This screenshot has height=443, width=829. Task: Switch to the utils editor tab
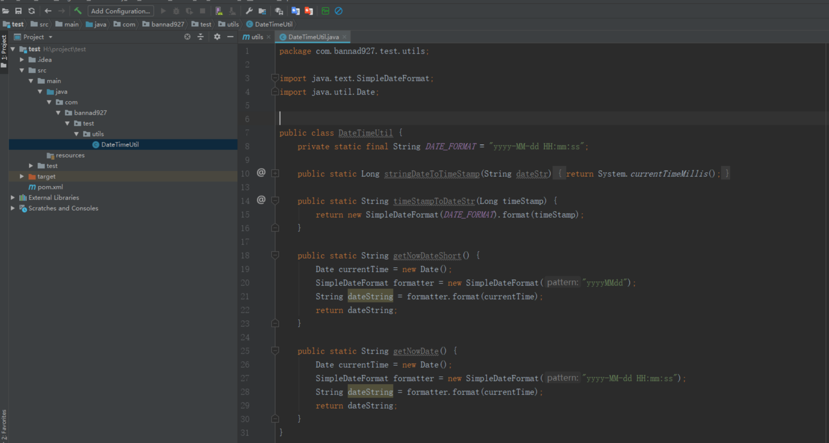click(253, 37)
